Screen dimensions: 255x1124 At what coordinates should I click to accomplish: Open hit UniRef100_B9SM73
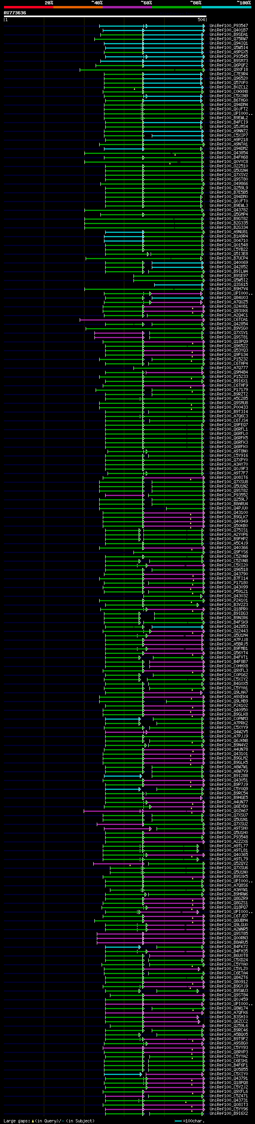tap(229, 61)
